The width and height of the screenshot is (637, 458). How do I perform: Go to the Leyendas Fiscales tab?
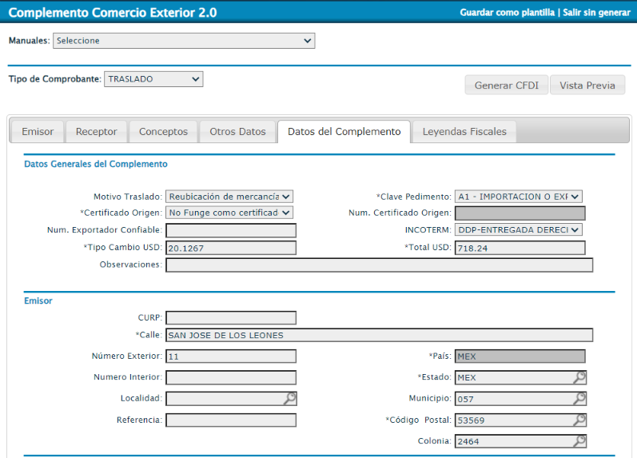(x=464, y=132)
